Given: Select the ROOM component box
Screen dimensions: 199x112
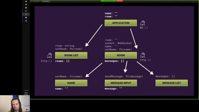Looking at the screenshot, I should (x=121, y=55).
